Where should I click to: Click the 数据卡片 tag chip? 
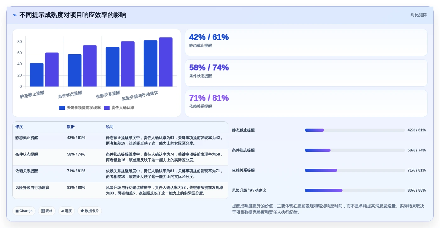90,211
